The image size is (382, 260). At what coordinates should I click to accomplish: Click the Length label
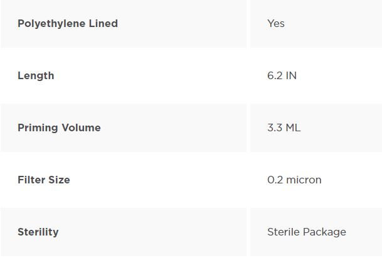[x=36, y=76]
